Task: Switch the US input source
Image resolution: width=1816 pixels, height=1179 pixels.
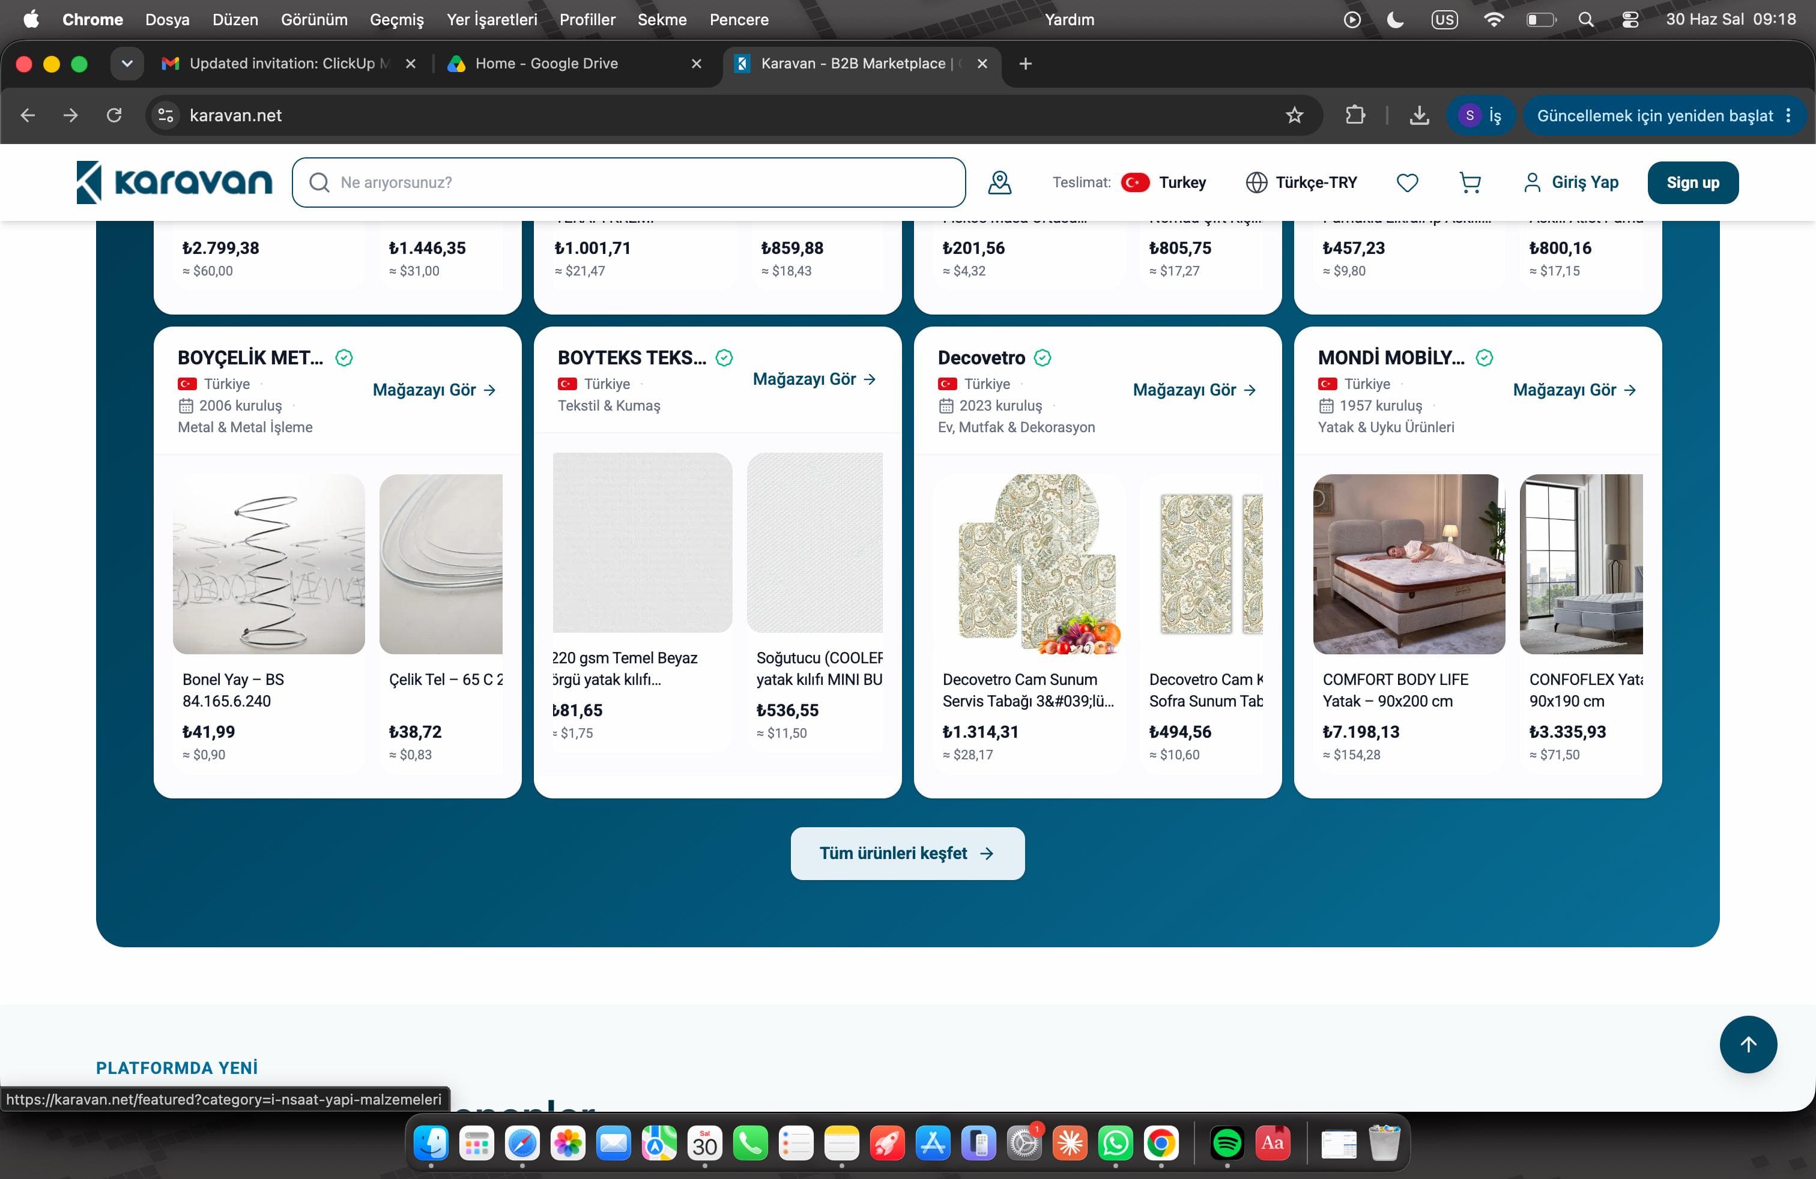Action: click(1444, 20)
